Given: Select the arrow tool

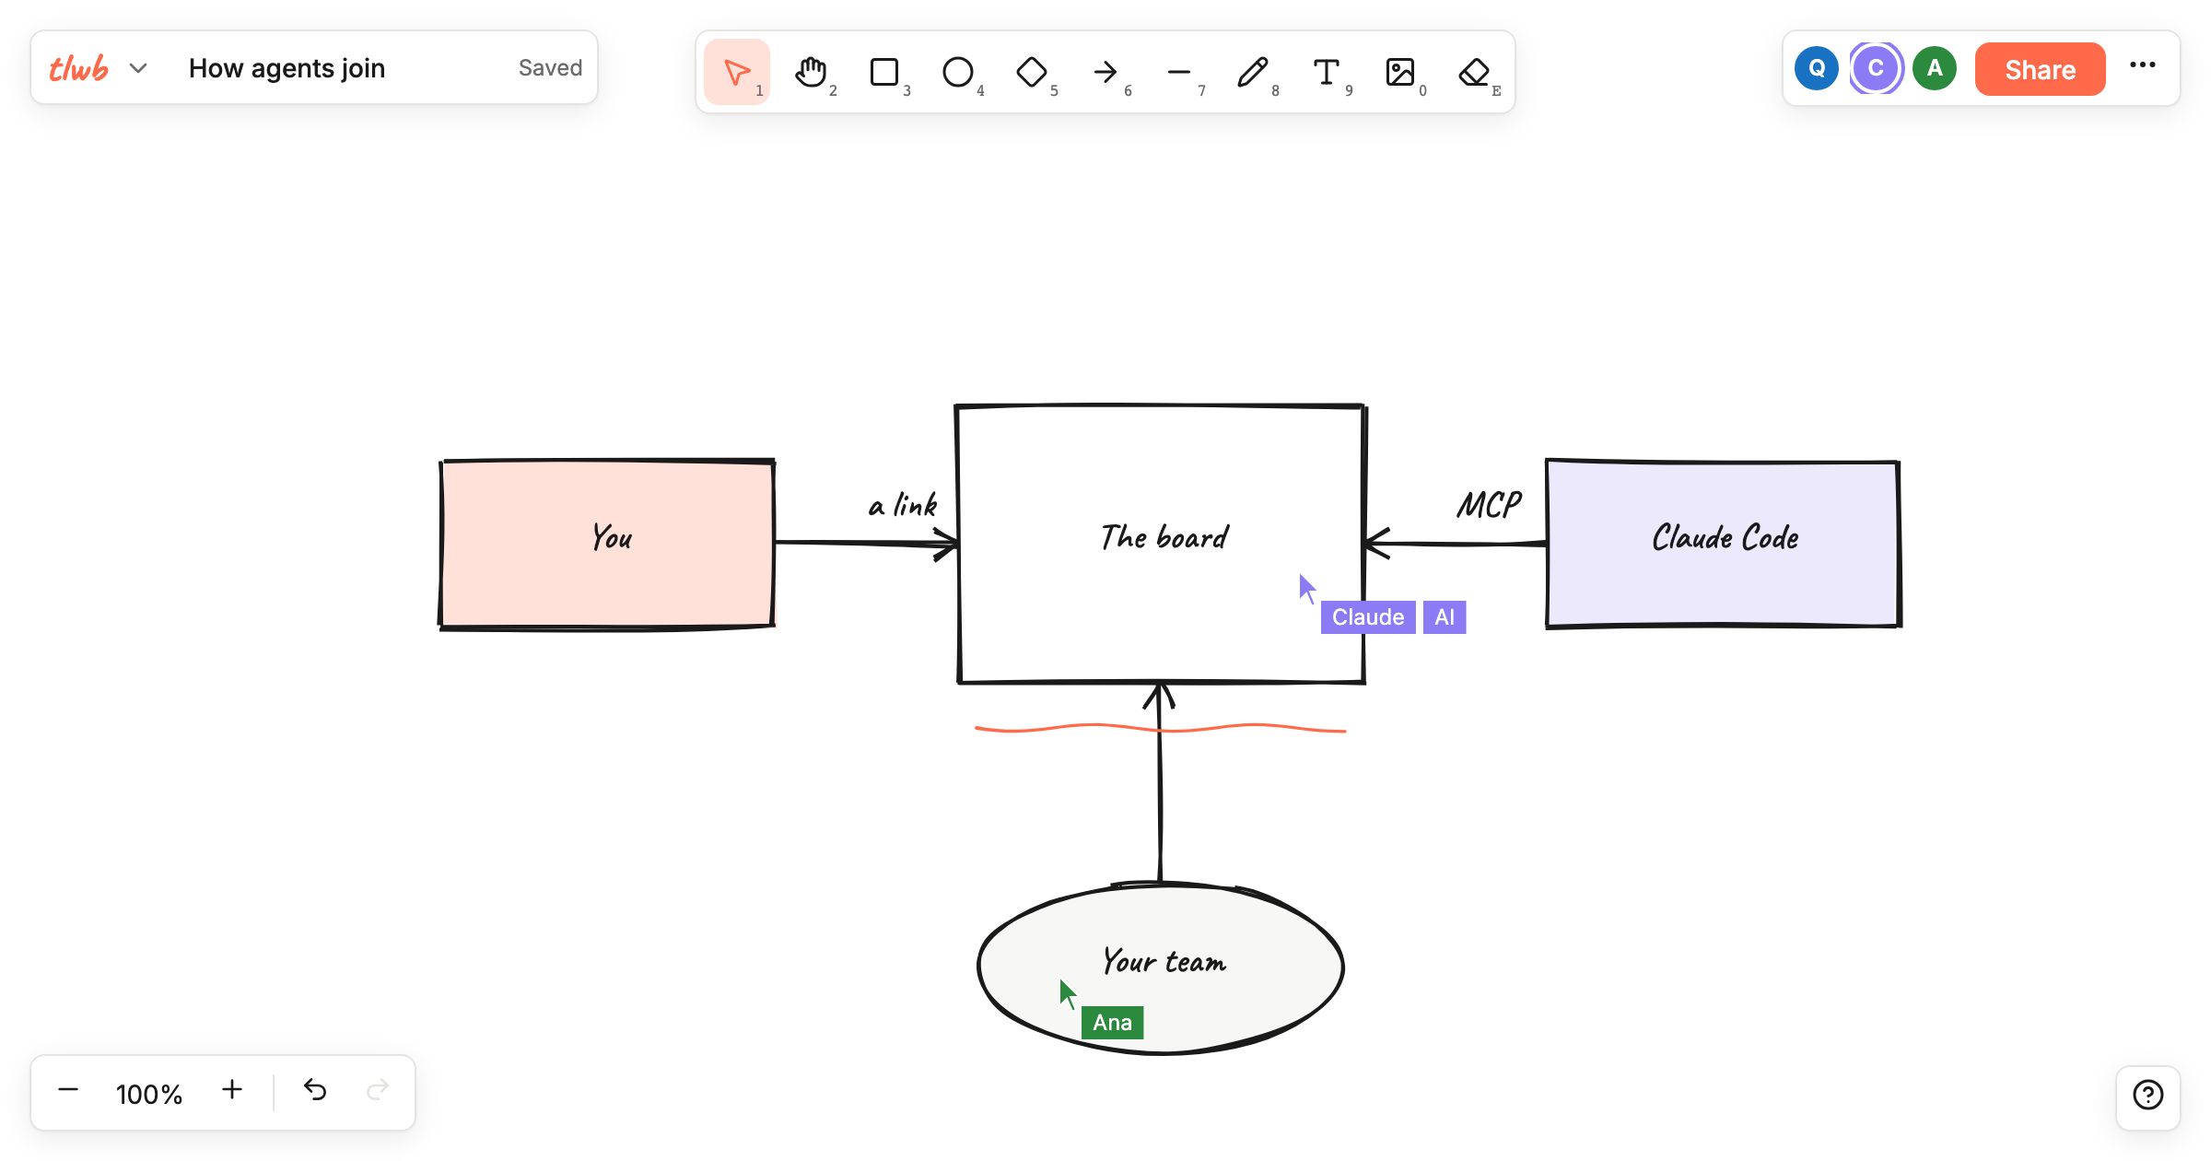Looking at the screenshot, I should (x=1105, y=72).
